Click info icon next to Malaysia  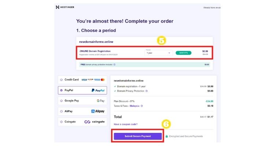coord(142,106)
